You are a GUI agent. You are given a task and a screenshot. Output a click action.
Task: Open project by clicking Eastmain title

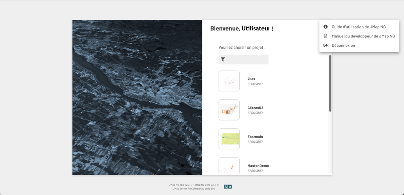pos(255,137)
